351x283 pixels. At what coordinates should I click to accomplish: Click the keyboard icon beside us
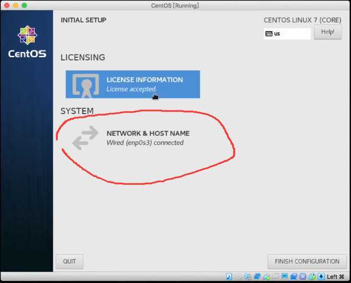coord(269,33)
